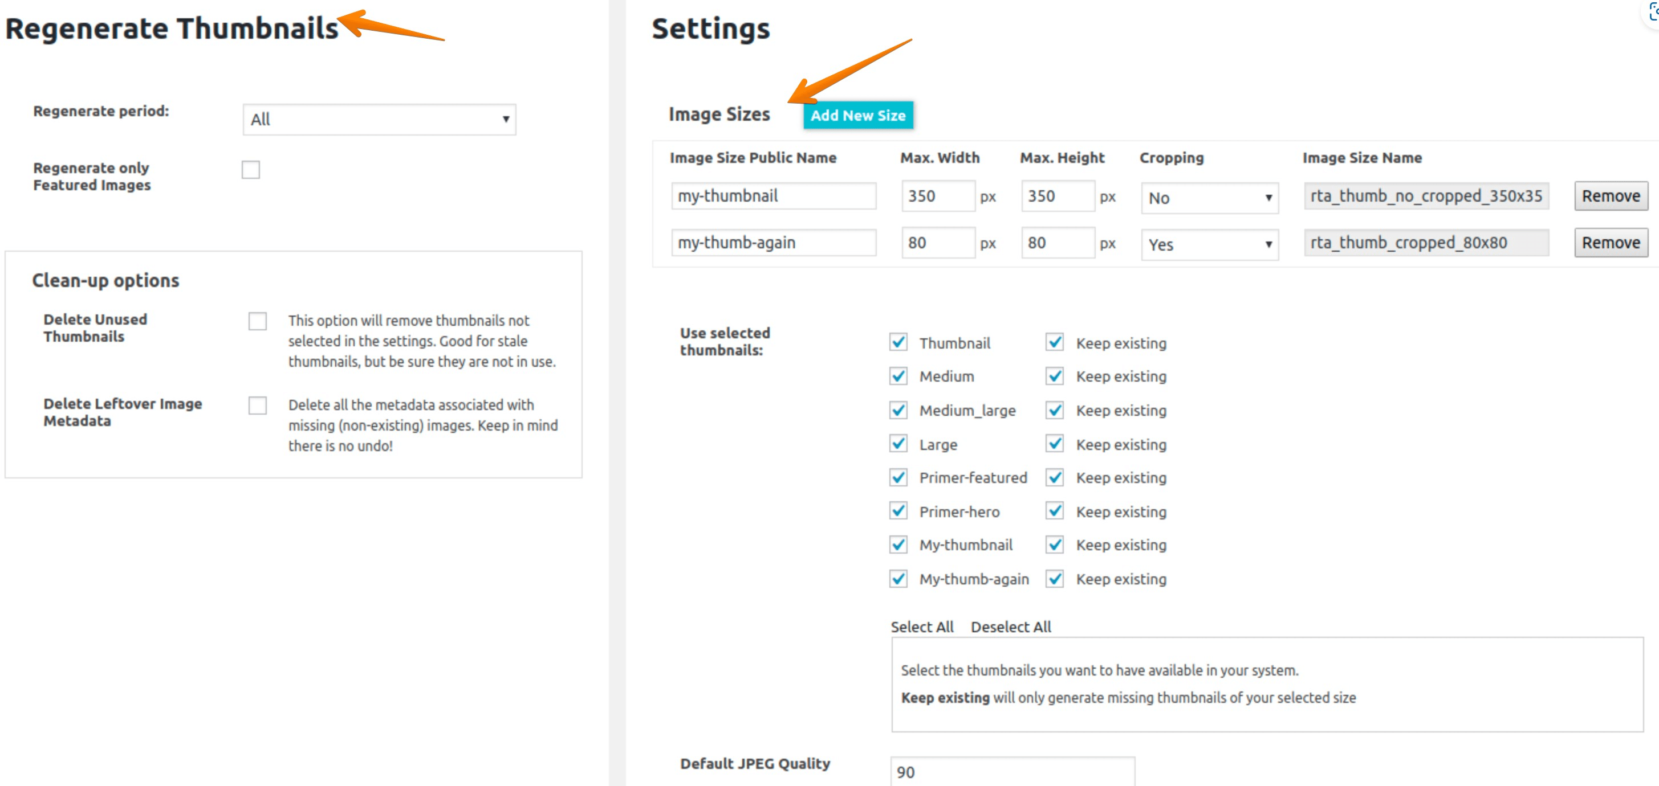The image size is (1659, 786).
Task: Click the Cropping column header
Action: point(1172,158)
